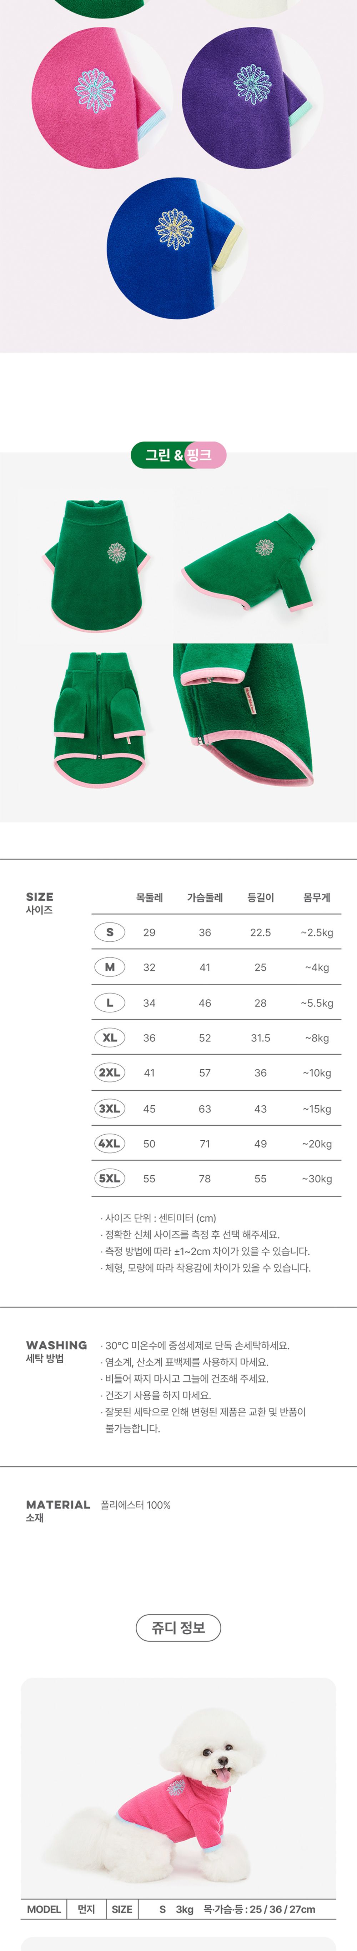Screen dimensions: 357x1951
Task: Click the 쥬디 정보 button
Action: (x=178, y=1627)
